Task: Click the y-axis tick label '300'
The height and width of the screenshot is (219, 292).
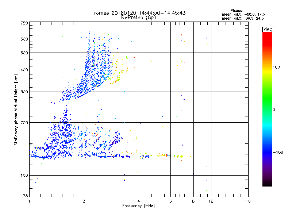Action: [x=24, y=92]
